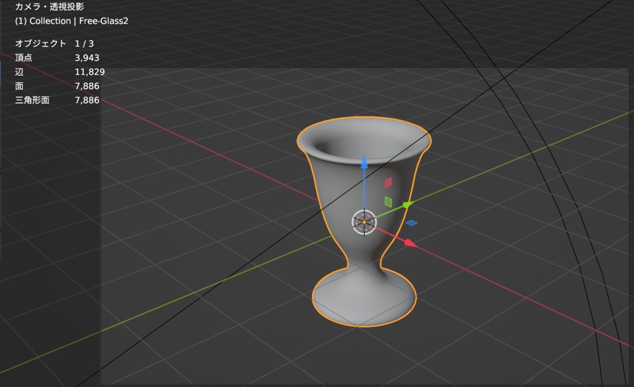This screenshot has width=634, height=387.
Task: Click the blue Z-axis gizmo arrow
Action: 364,161
